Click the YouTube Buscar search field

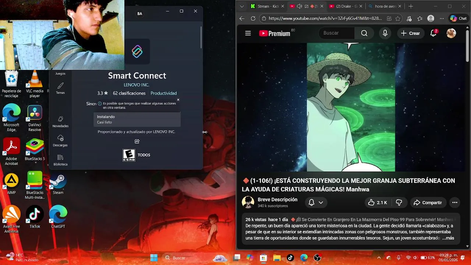pyautogui.click(x=337, y=33)
